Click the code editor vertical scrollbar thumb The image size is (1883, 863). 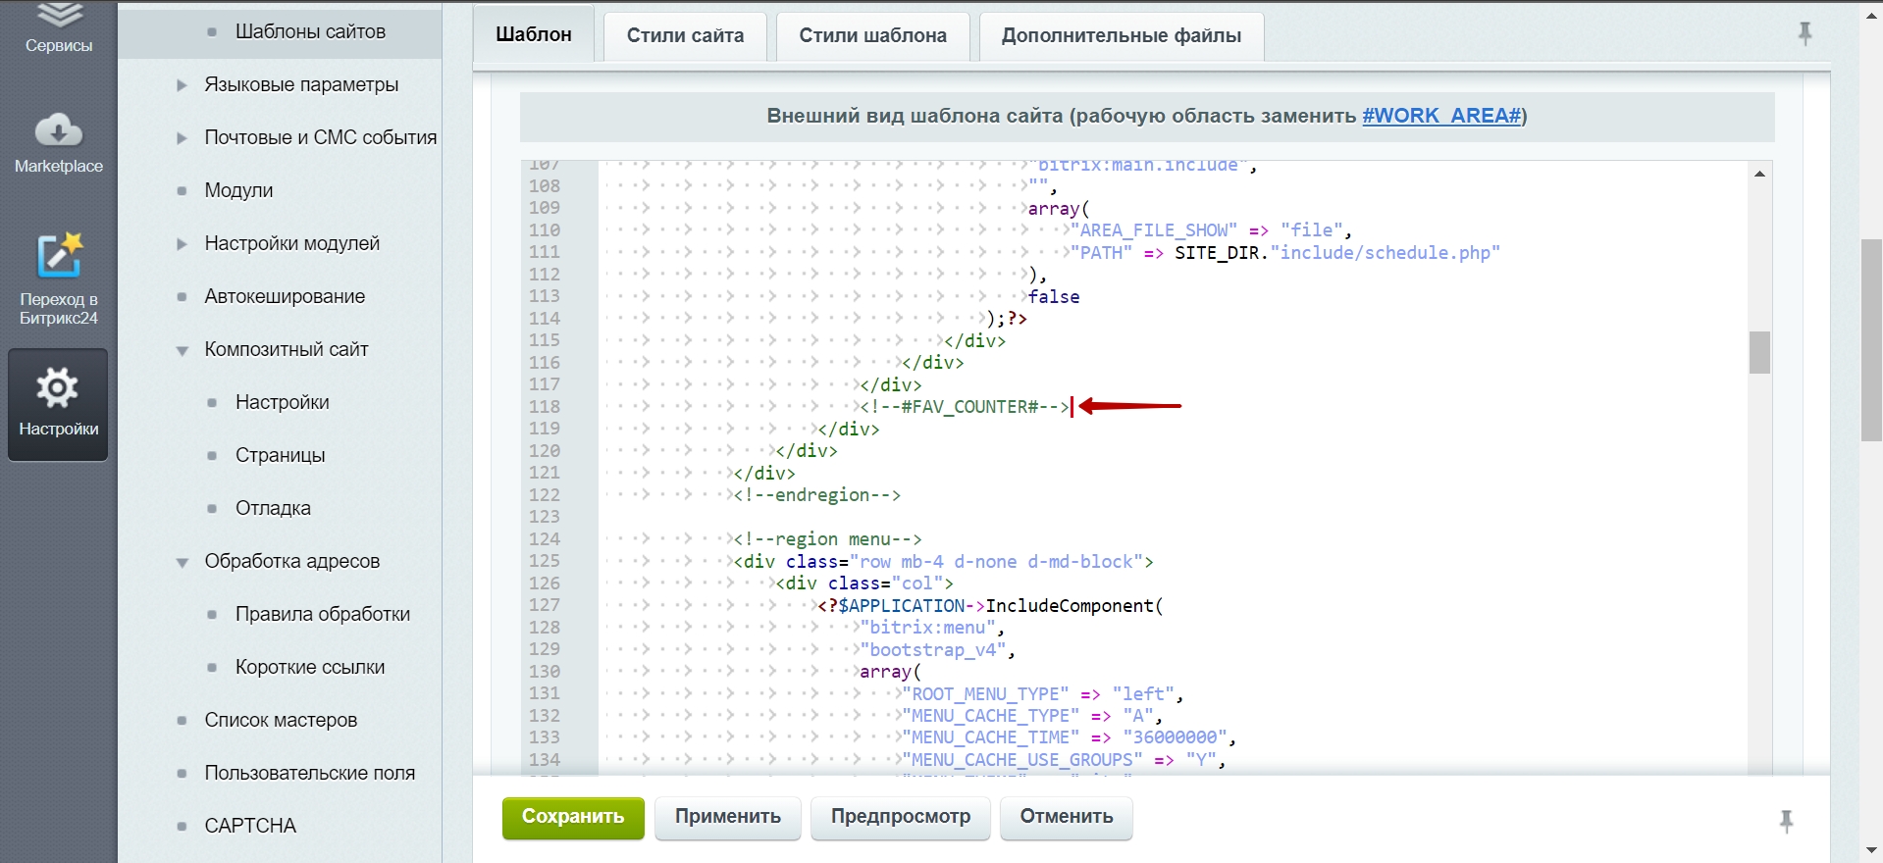pos(1758,352)
